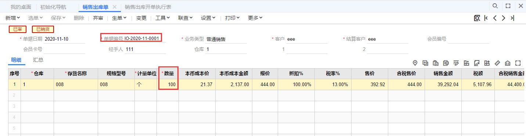Click the 税率% column header
The height and width of the screenshot is (136, 526).
point(333,73)
